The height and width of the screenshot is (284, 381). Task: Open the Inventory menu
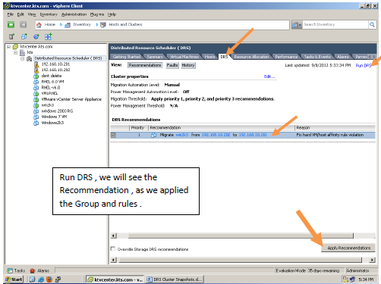49,14
